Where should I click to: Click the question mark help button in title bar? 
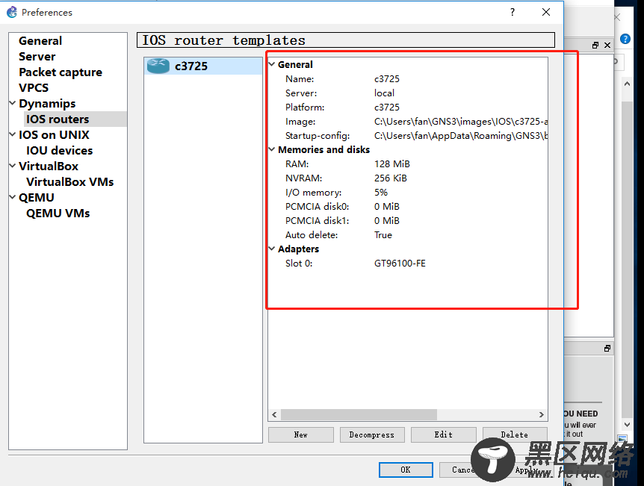513,12
